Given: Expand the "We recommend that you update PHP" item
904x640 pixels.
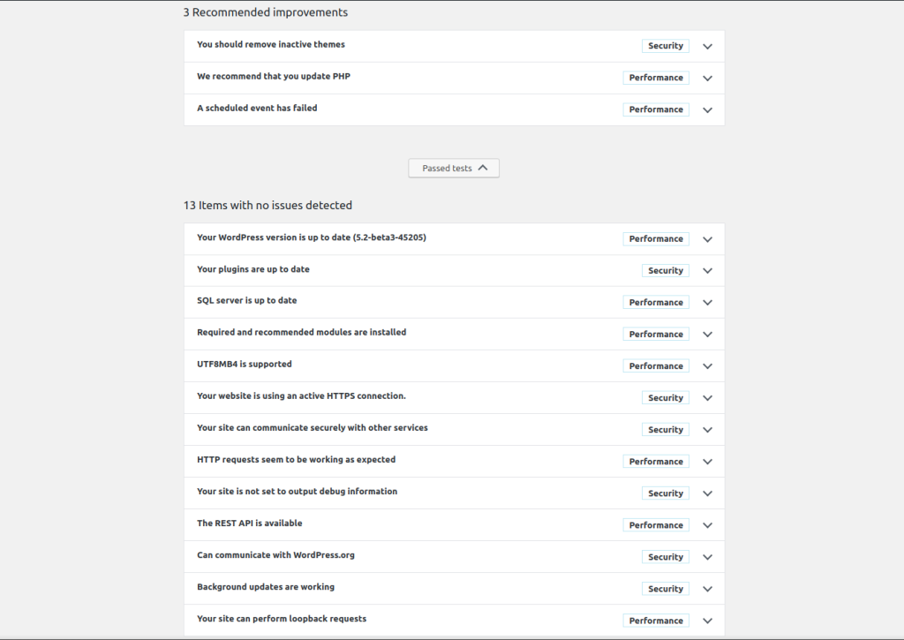Looking at the screenshot, I should (x=707, y=78).
